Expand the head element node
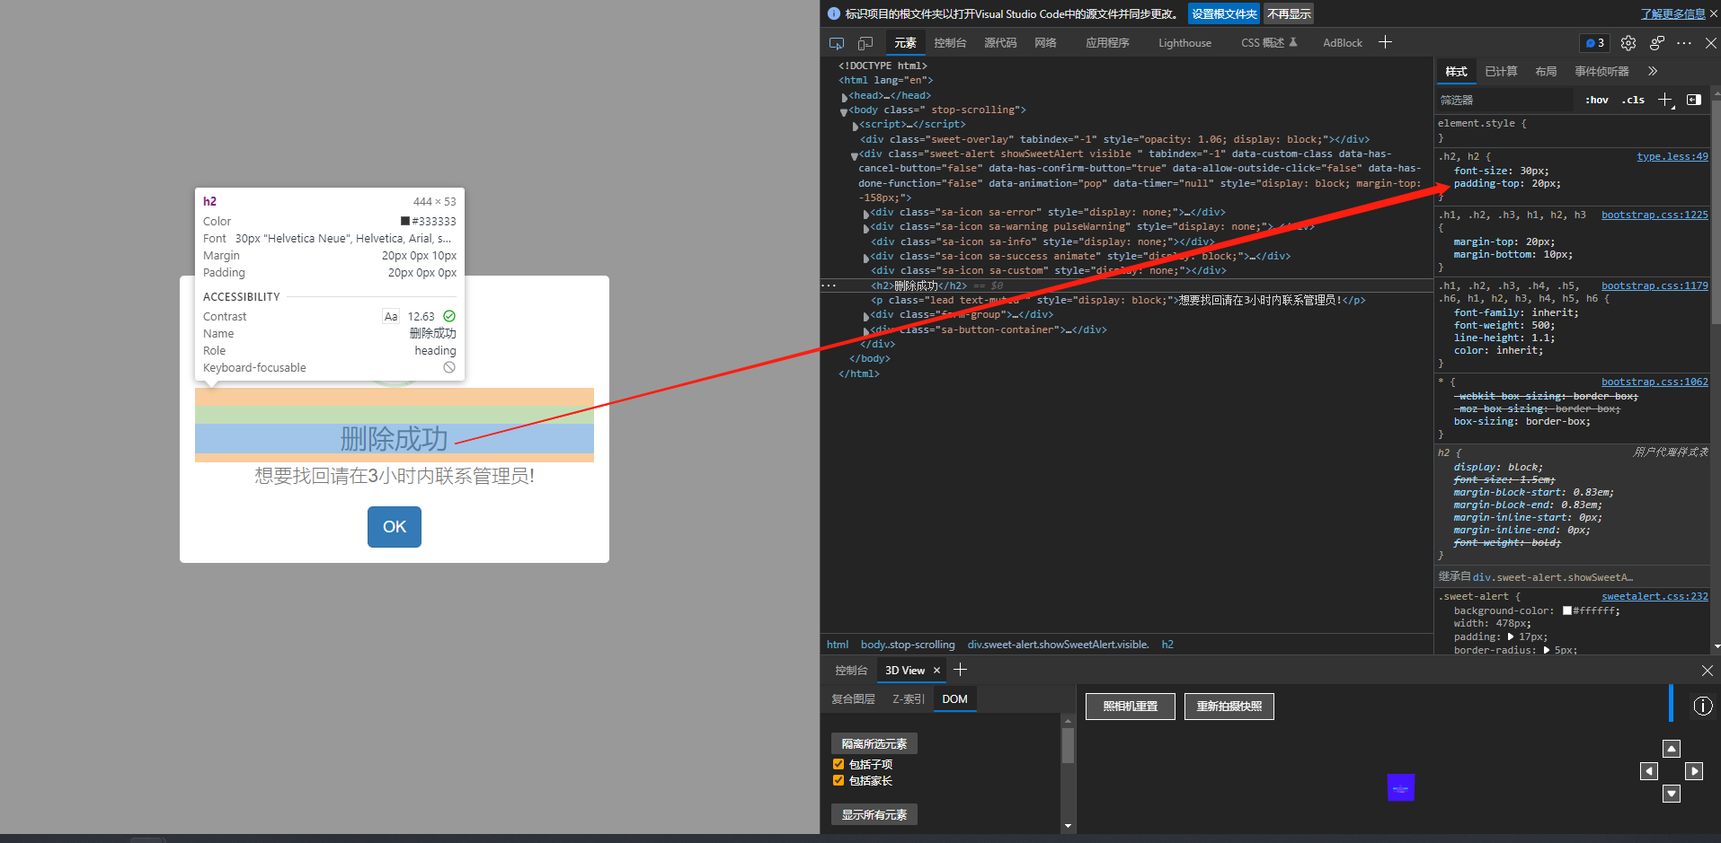 pos(844,96)
